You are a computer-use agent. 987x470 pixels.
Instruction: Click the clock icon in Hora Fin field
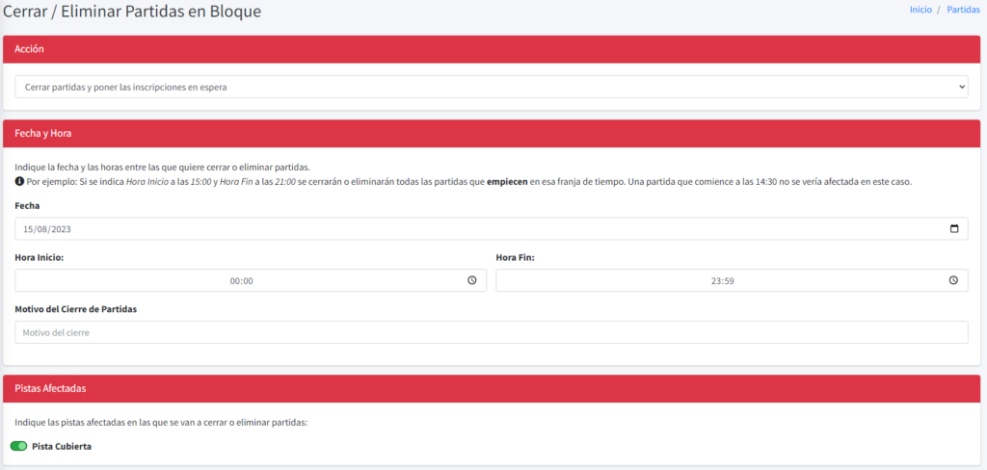click(x=953, y=280)
